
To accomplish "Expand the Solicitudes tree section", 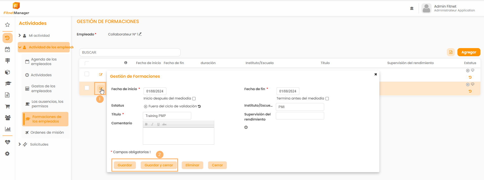I will tap(20, 144).
